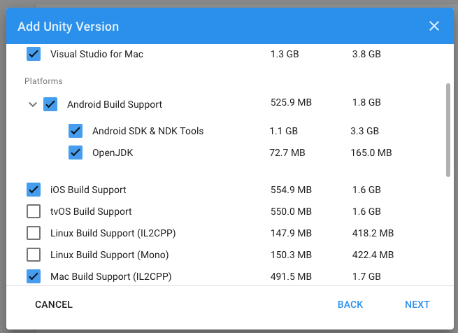Viewport: 458px width, 333px height.
Task: Click the Mac Build Support (IL2CPP) label
Action: (x=111, y=276)
